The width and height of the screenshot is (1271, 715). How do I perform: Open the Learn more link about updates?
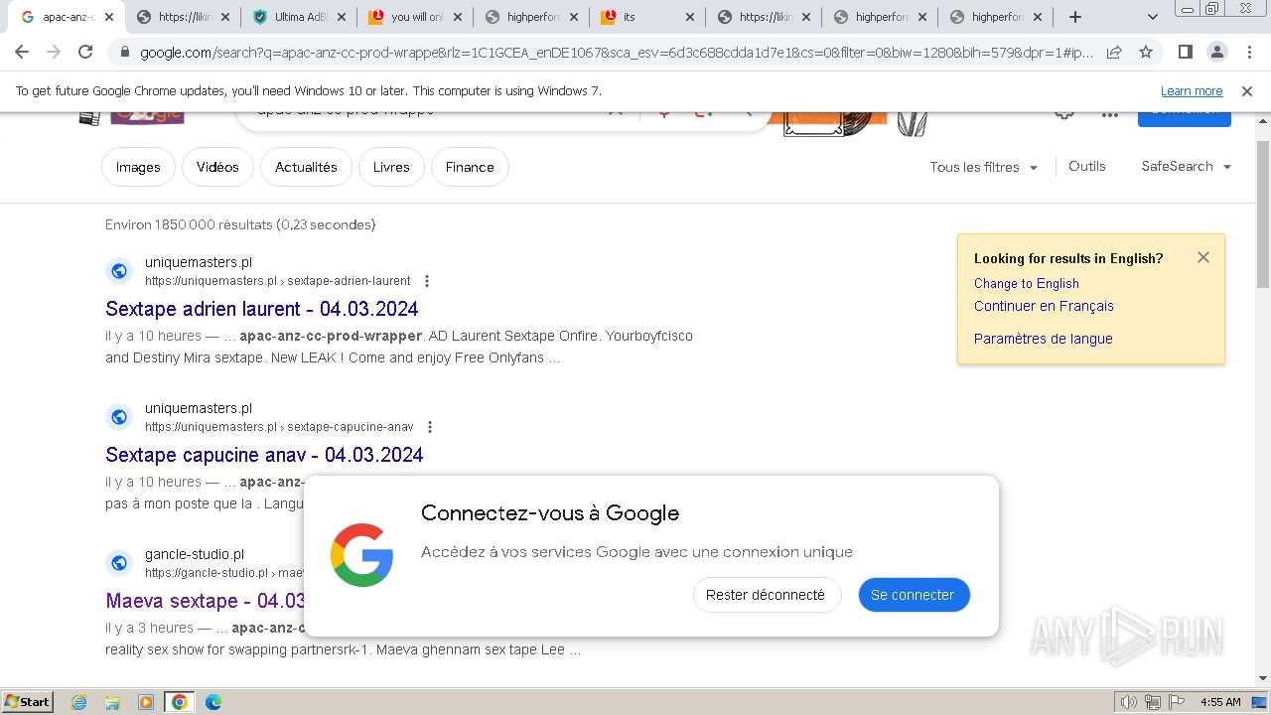tap(1192, 90)
